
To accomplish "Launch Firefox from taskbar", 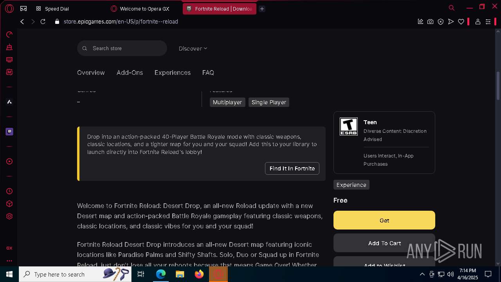I will click(x=199, y=274).
